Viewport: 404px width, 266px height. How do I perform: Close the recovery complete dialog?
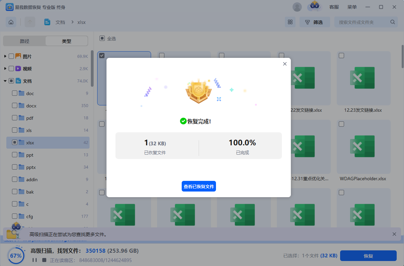pyautogui.click(x=285, y=64)
